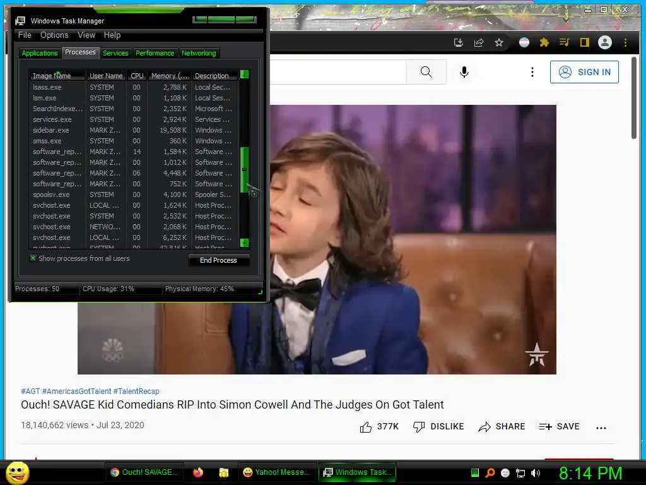
Task: Click the volume speaker tray icon
Action: (x=536, y=473)
